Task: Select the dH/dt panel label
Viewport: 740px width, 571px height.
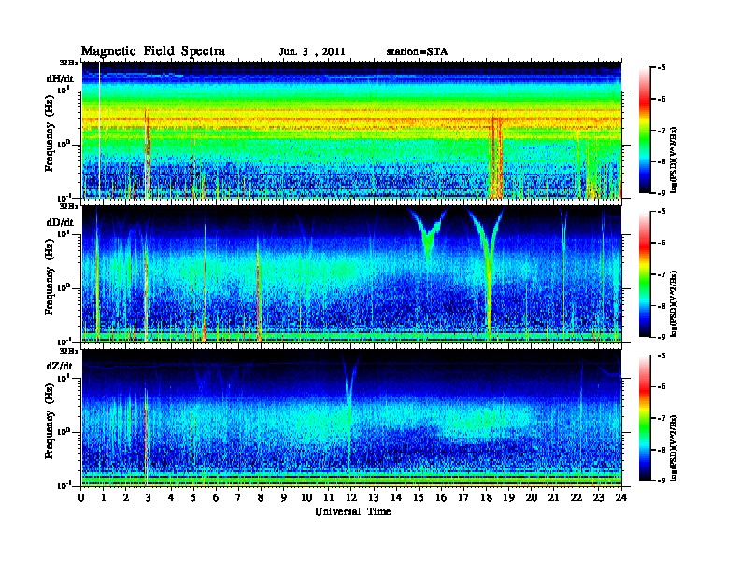Action: click(x=60, y=78)
